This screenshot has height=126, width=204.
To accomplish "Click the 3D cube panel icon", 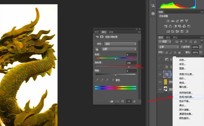I will (153, 14).
